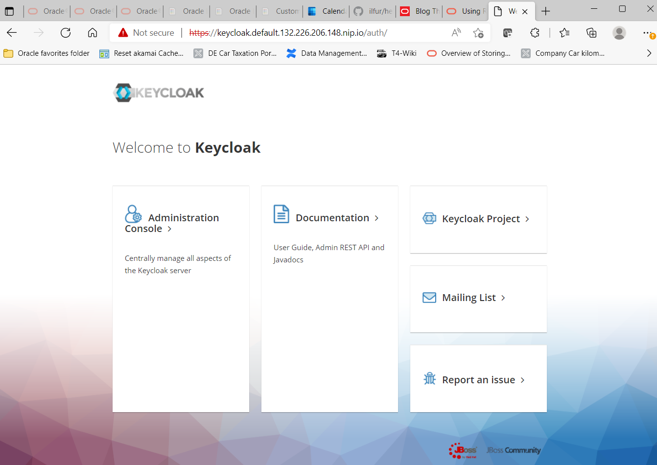657x465 pixels.
Task: Click the Report an issue bug icon
Action: (429, 378)
